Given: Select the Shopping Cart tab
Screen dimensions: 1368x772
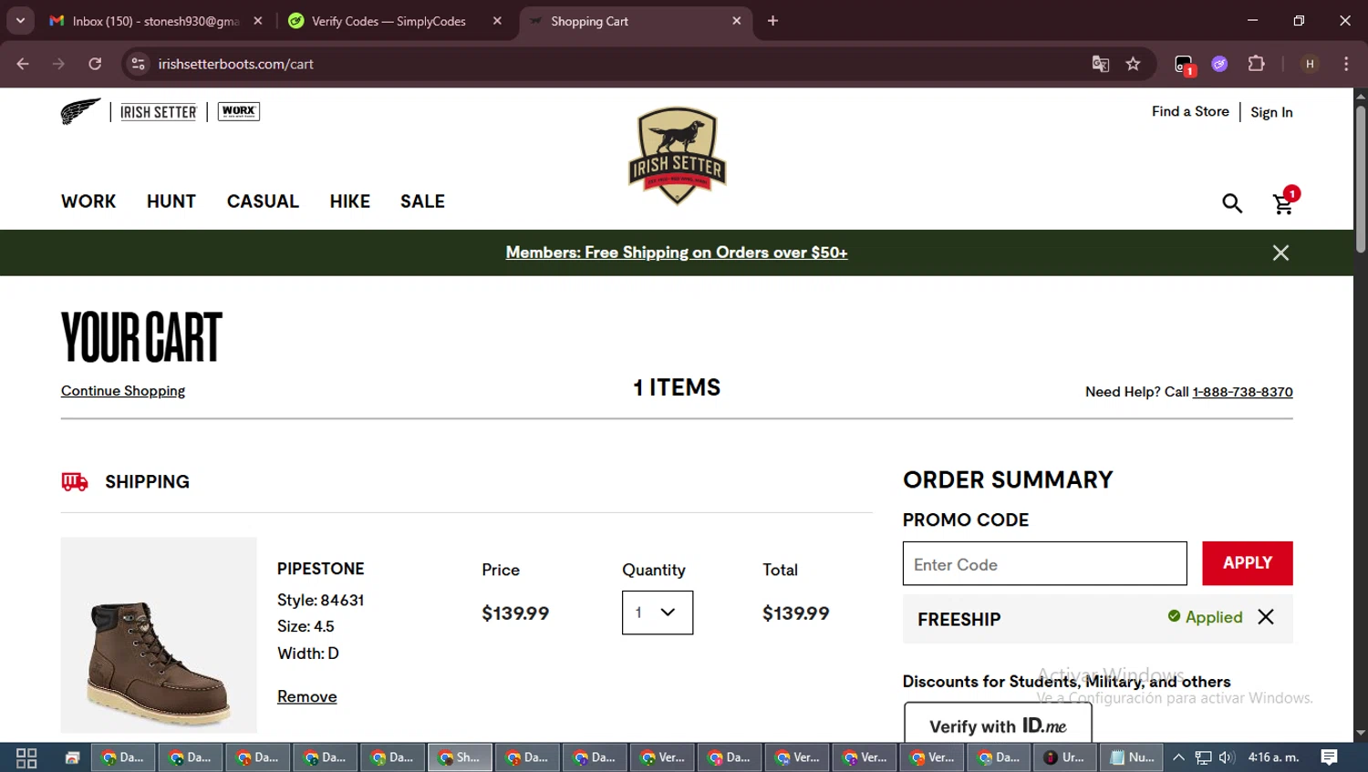Looking at the screenshot, I should [636, 21].
